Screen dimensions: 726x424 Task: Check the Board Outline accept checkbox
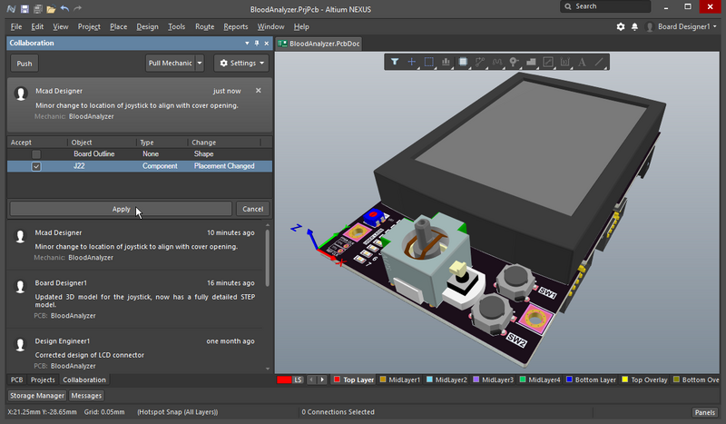[x=36, y=154]
